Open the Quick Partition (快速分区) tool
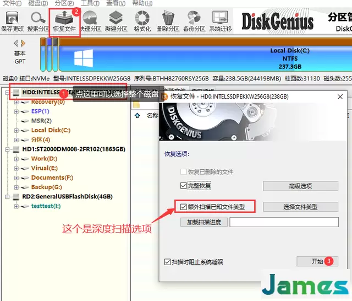This screenshot has width=352, height=301. 91,21
